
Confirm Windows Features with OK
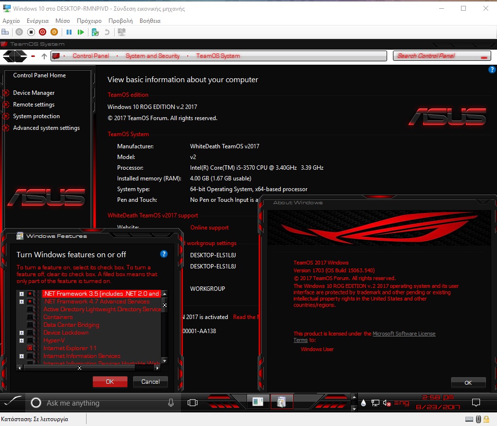coord(110,382)
